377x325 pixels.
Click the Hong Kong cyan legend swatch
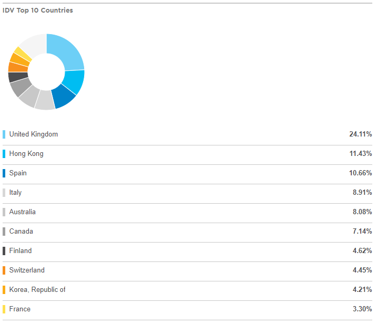tap(4, 154)
